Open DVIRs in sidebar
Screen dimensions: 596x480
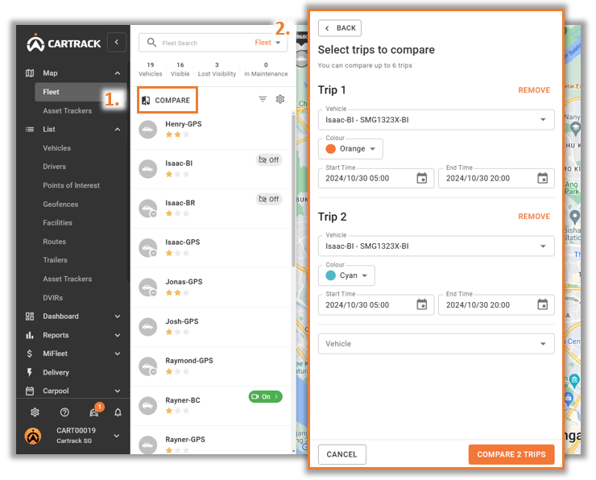53,297
